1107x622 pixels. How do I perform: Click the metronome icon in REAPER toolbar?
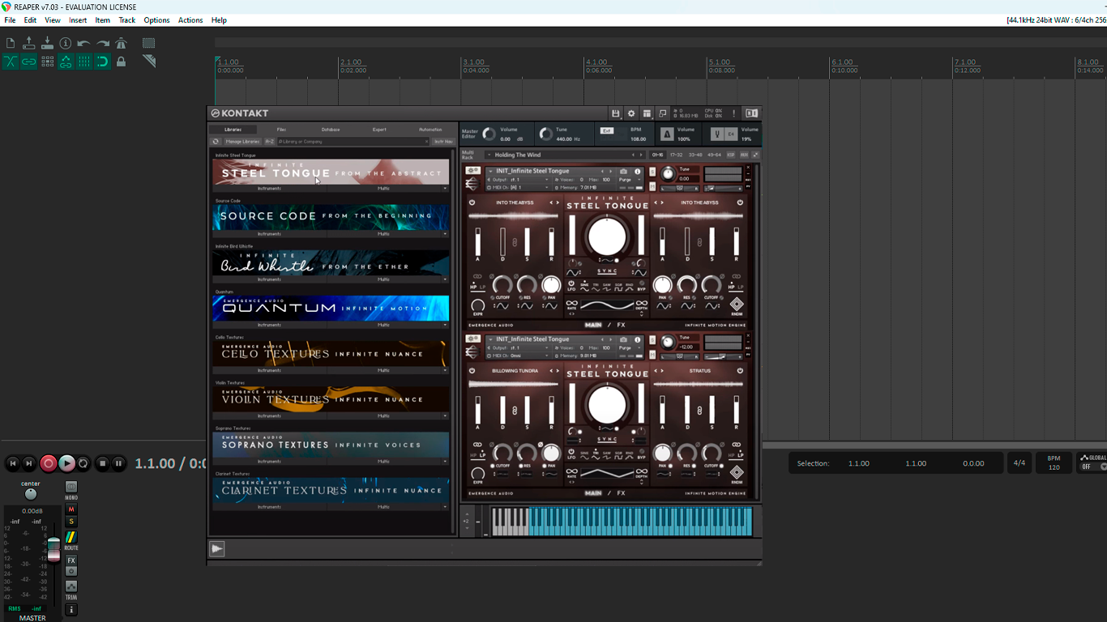pos(122,44)
